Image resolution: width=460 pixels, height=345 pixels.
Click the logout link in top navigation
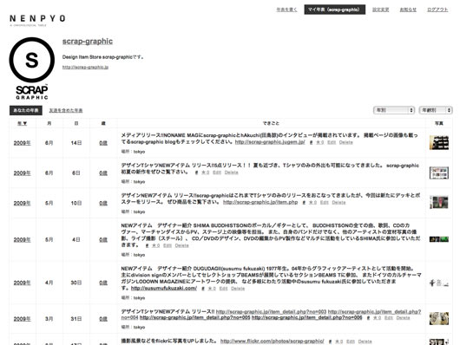437,10
